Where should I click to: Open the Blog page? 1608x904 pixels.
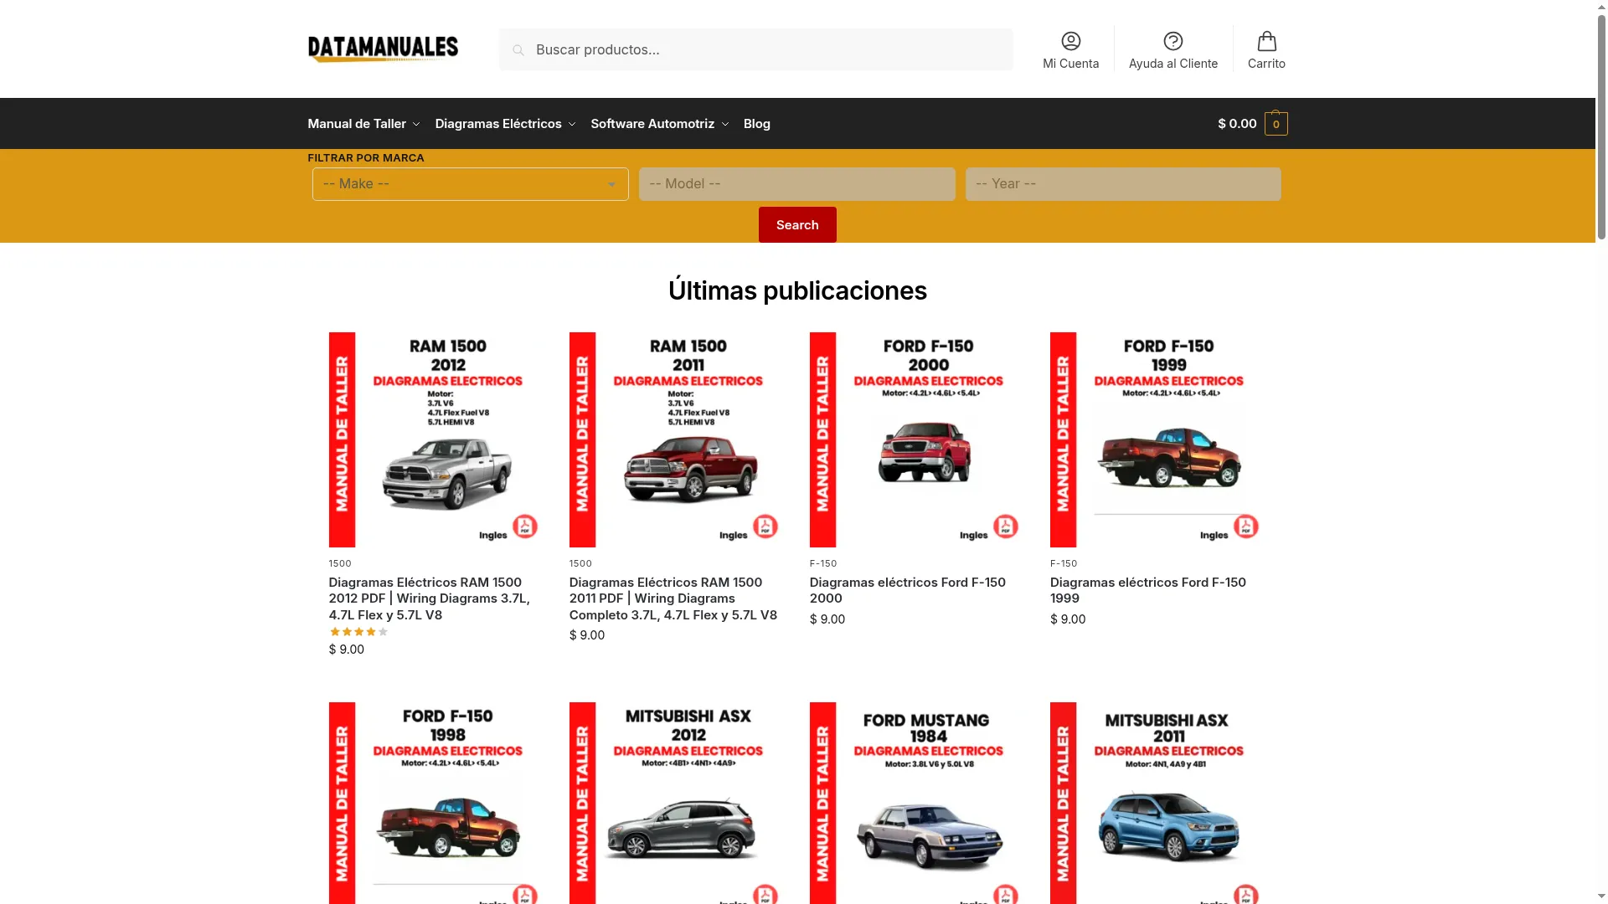756,124
